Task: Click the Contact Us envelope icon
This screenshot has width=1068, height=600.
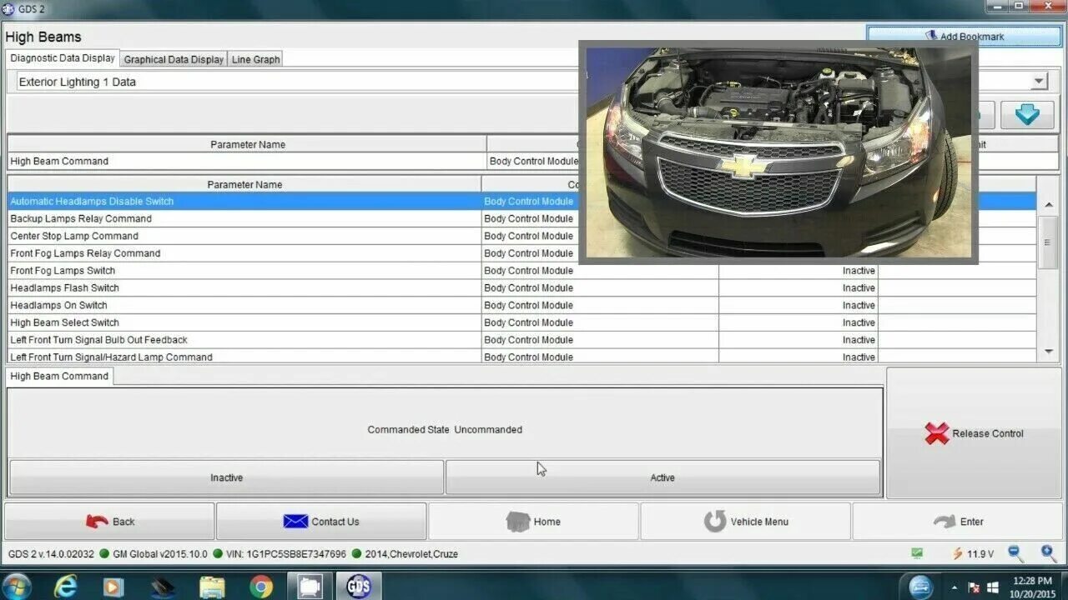Action: 295,522
